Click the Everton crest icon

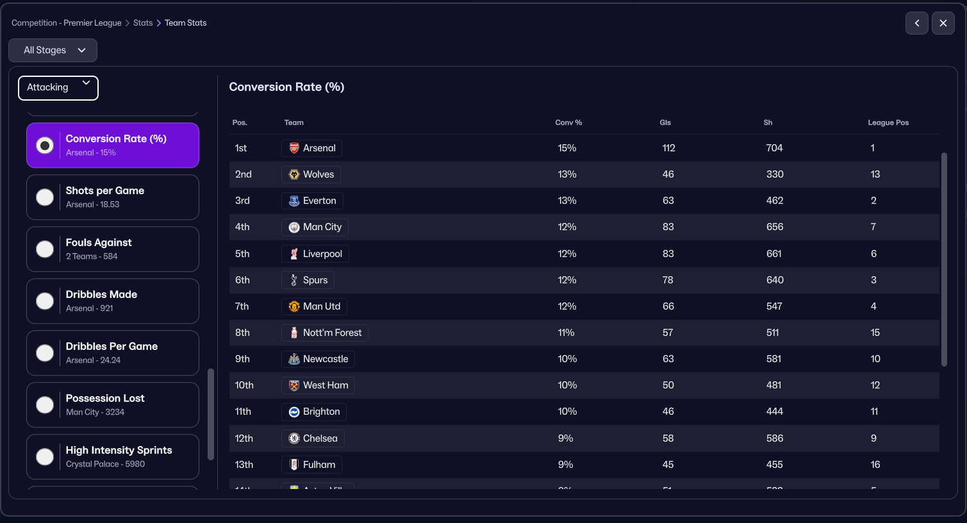coord(294,201)
